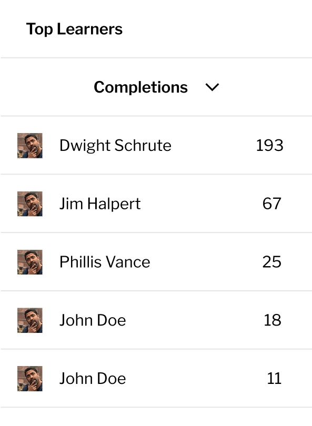Select the 67 completions value
312x426 pixels.
pyautogui.click(x=272, y=204)
